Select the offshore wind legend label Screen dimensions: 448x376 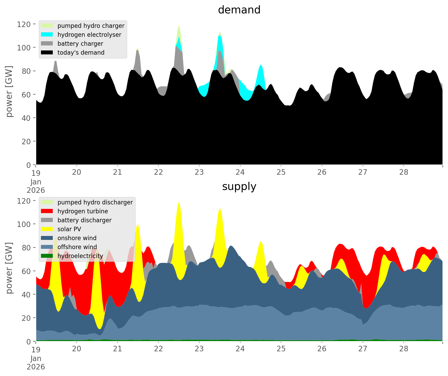(77, 247)
